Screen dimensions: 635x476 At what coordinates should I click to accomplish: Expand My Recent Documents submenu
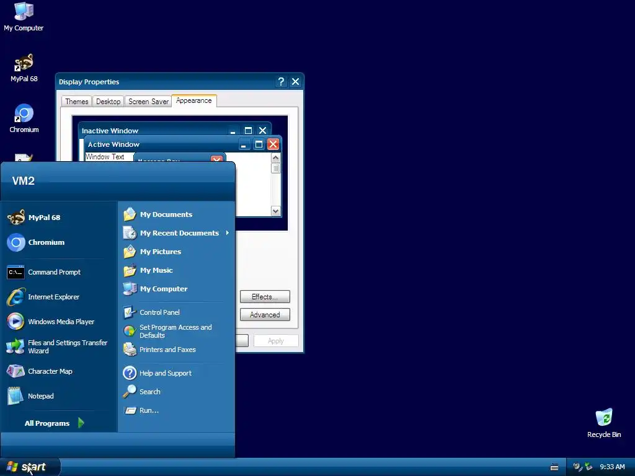pyautogui.click(x=177, y=233)
